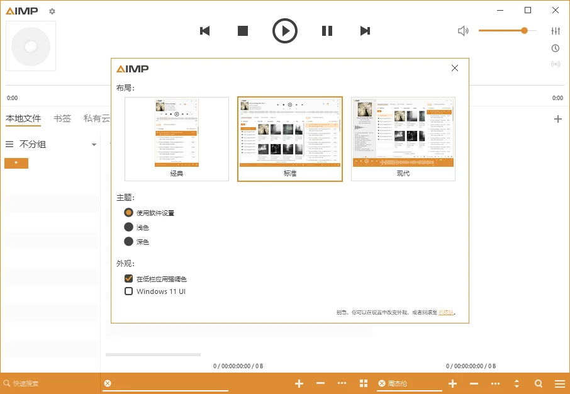Add files with the plus icon

point(299,383)
